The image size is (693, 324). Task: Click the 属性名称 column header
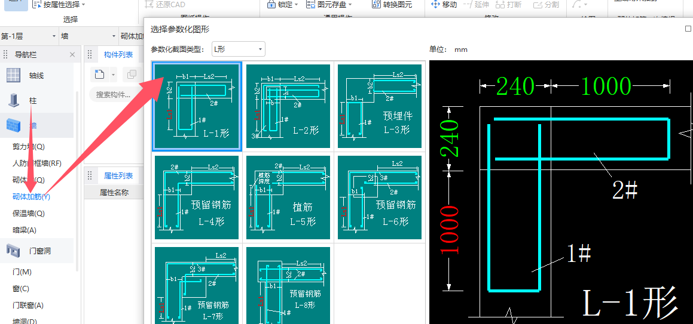(x=114, y=192)
